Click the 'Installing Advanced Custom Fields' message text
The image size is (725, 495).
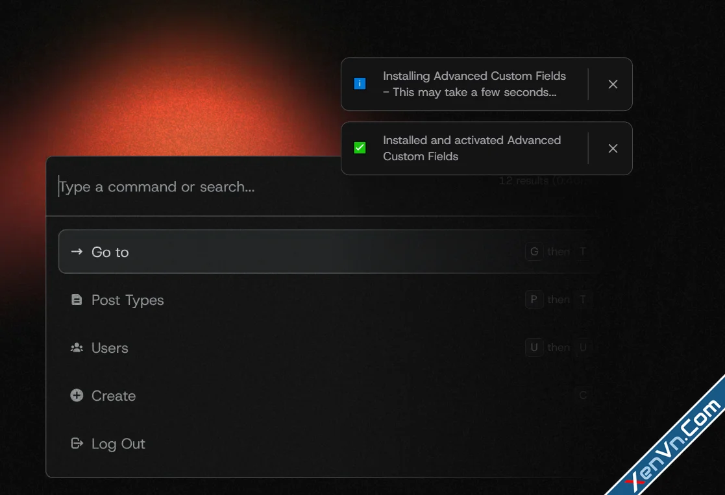tap(474, 84)
